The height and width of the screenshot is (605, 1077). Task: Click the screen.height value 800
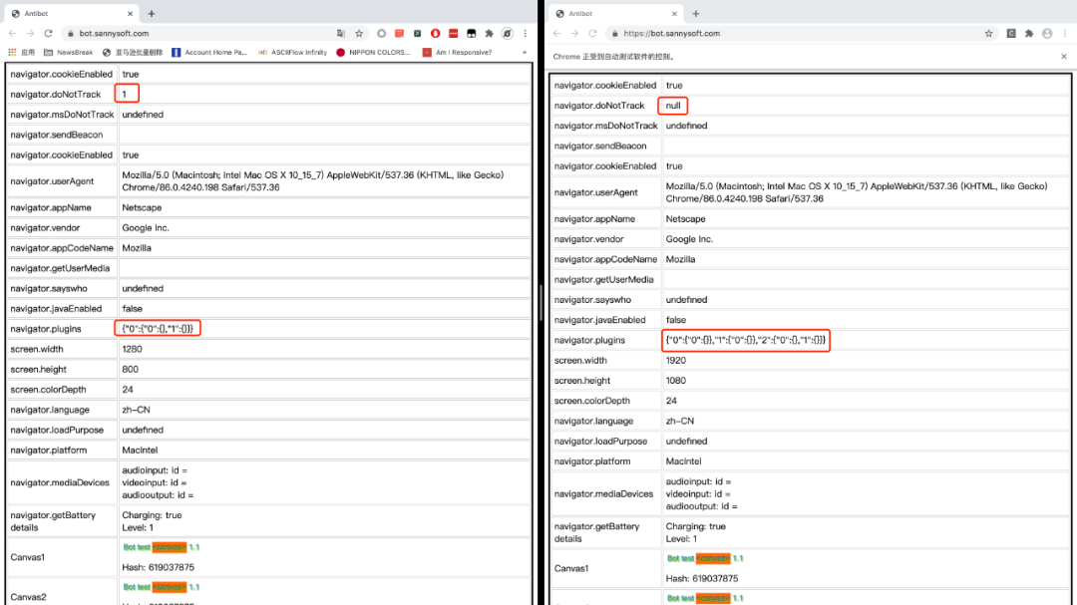130,369
